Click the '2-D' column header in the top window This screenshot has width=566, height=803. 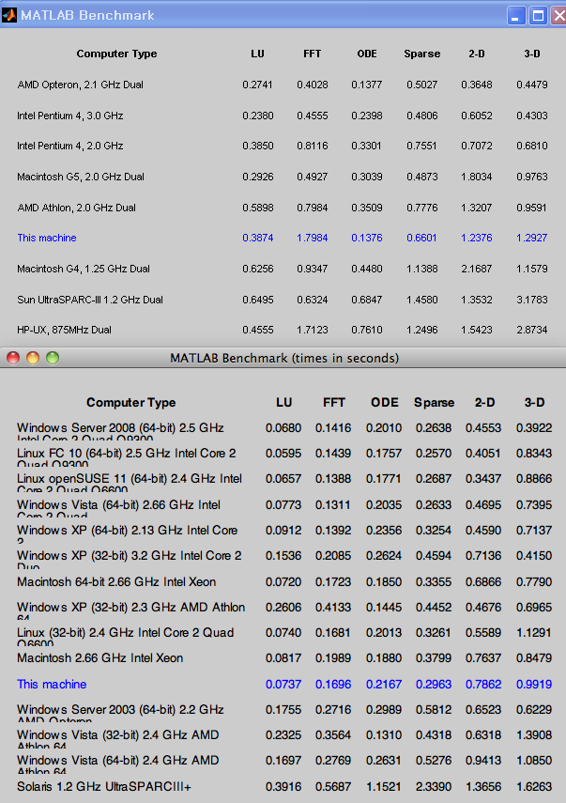pos(477,54)
